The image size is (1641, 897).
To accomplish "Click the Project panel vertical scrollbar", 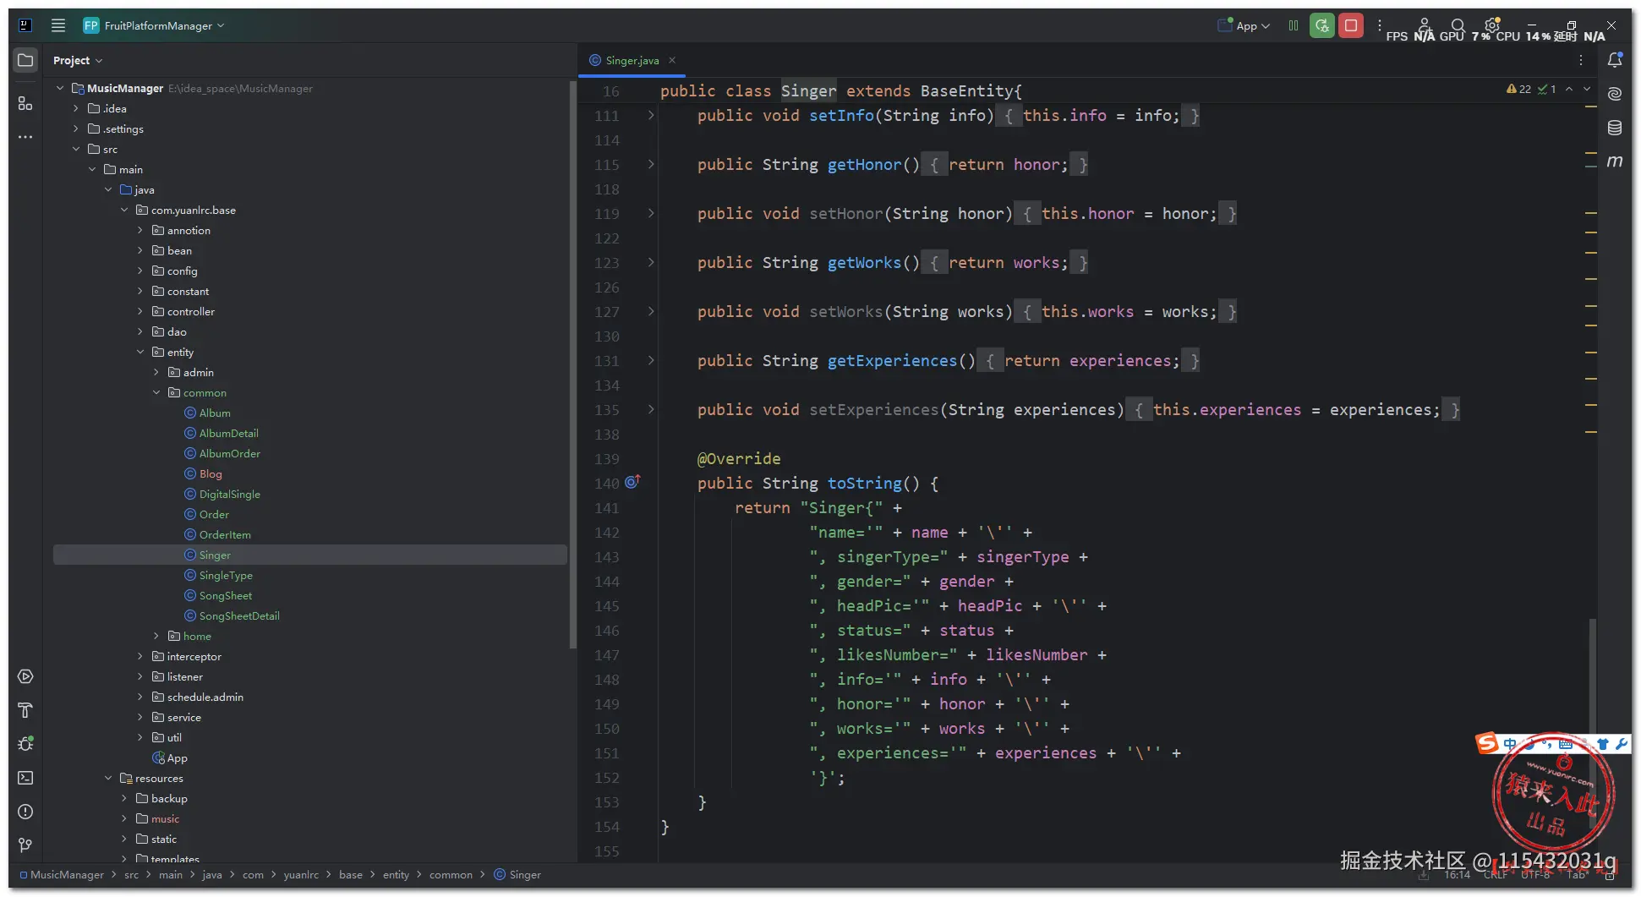I will [x=572, y=364].
